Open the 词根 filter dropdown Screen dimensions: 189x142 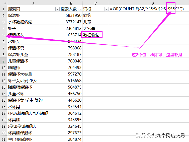pos(107,9)
